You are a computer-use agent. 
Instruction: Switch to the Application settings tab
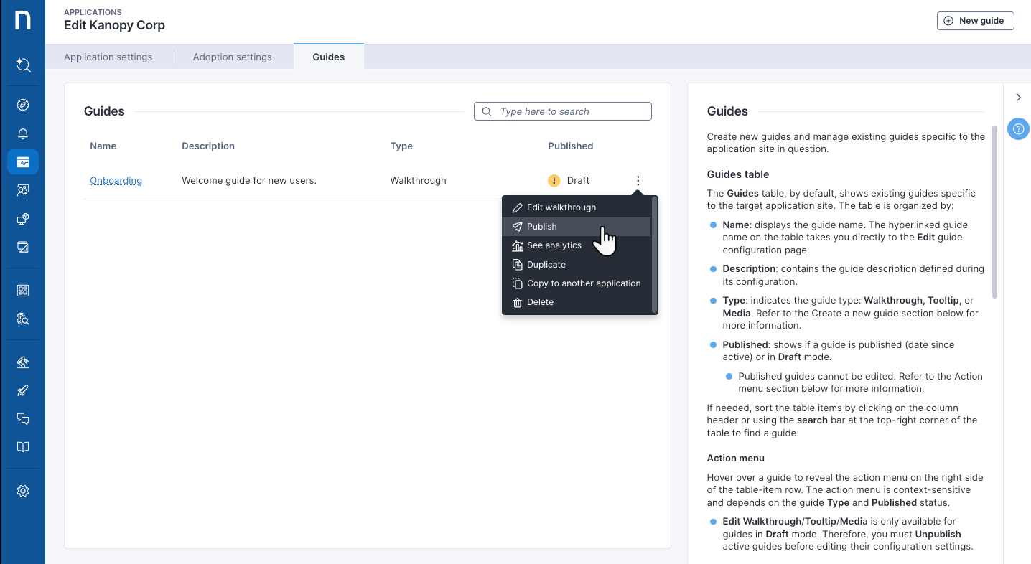(108, 57)
